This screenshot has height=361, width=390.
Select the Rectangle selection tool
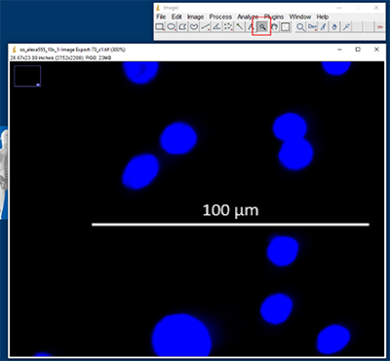pos(160,27)
